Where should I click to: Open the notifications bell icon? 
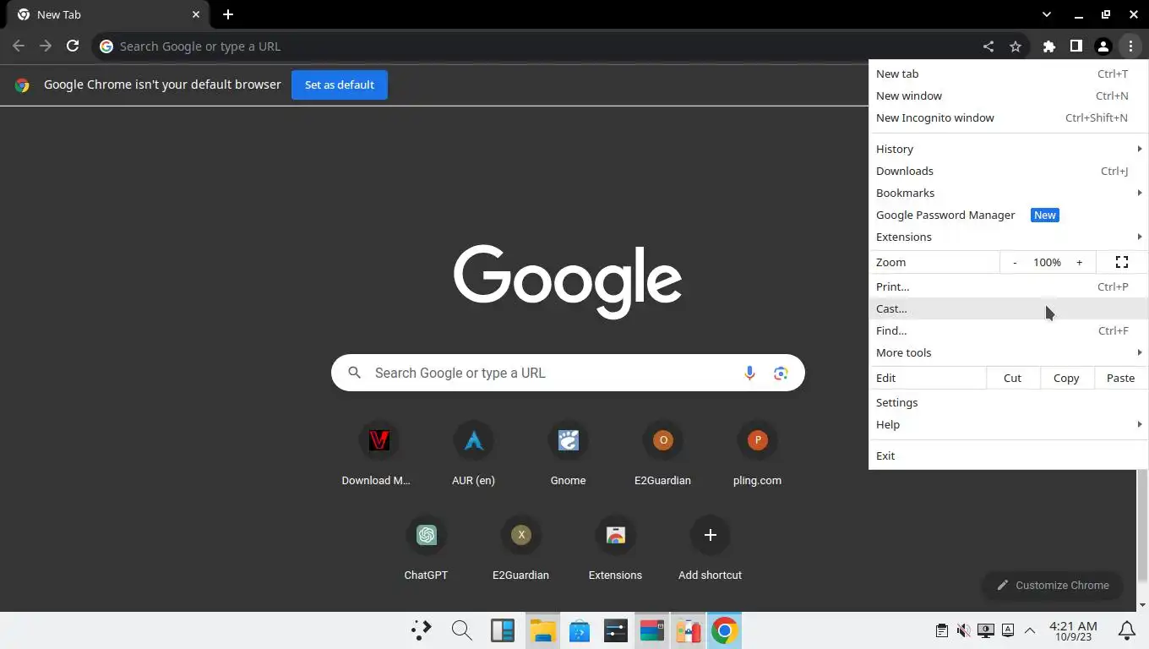(1127, 630)
